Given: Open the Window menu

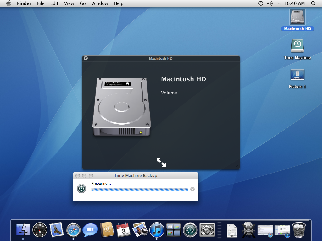Looking at the screenshot, I should (x=100, y=3).
